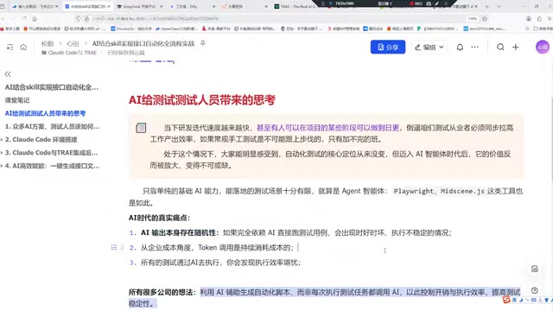Open the notifications bell

[x=460, y=47]
